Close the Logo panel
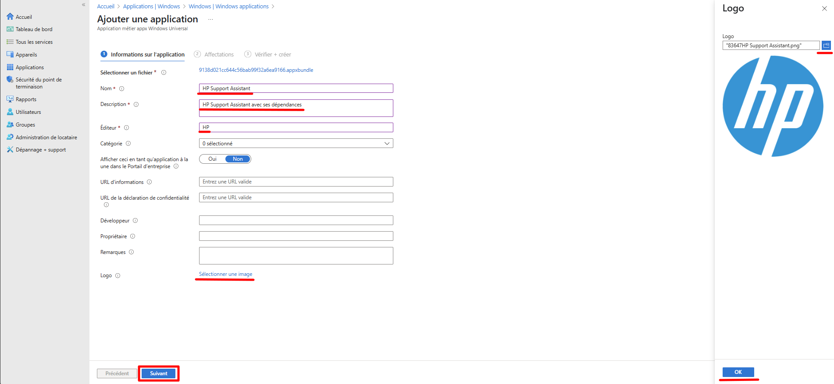This screenshot has width=834, height=384. pyautogui.click(x=824, y=8)
